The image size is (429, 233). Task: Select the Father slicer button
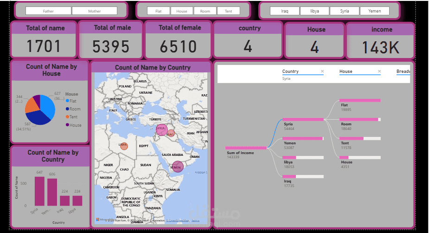48,11
